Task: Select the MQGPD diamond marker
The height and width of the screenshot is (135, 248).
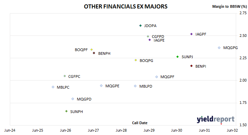Action: coord(73,99)
